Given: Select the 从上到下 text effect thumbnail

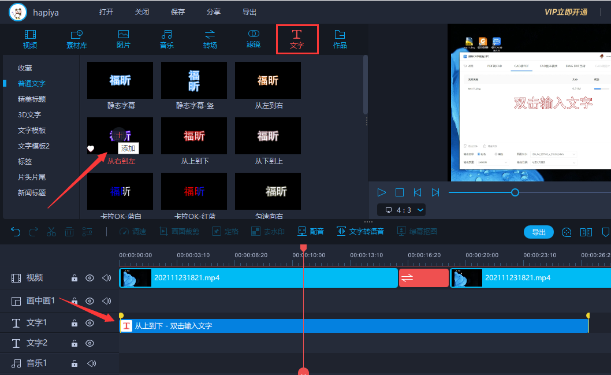Looking at the screenshot, I should click(193, 136).
